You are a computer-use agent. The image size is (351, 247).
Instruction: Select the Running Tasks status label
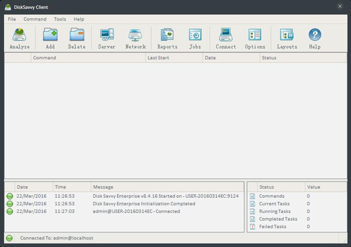coord(275,211)
